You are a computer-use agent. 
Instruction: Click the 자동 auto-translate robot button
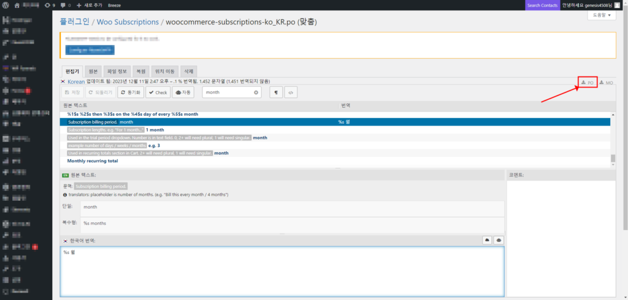(183, 92)
